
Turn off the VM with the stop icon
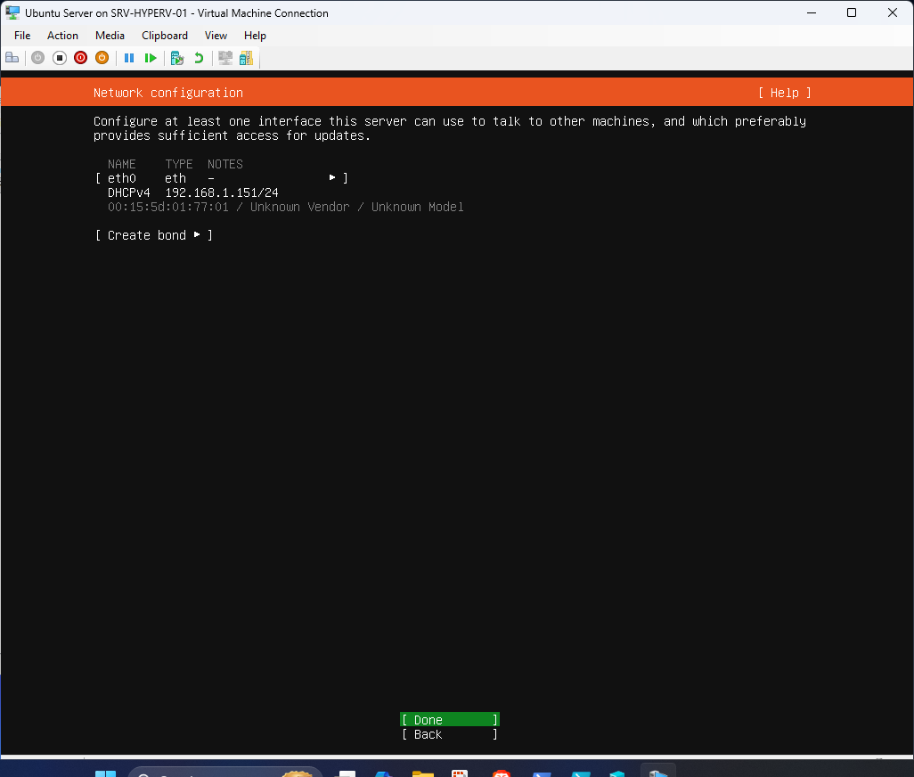pos(59,58)
